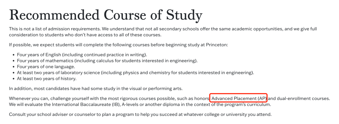Open the highlighted Advanced Placement (AP) text
The image size is (339, 124).
(x=239, y=99)
